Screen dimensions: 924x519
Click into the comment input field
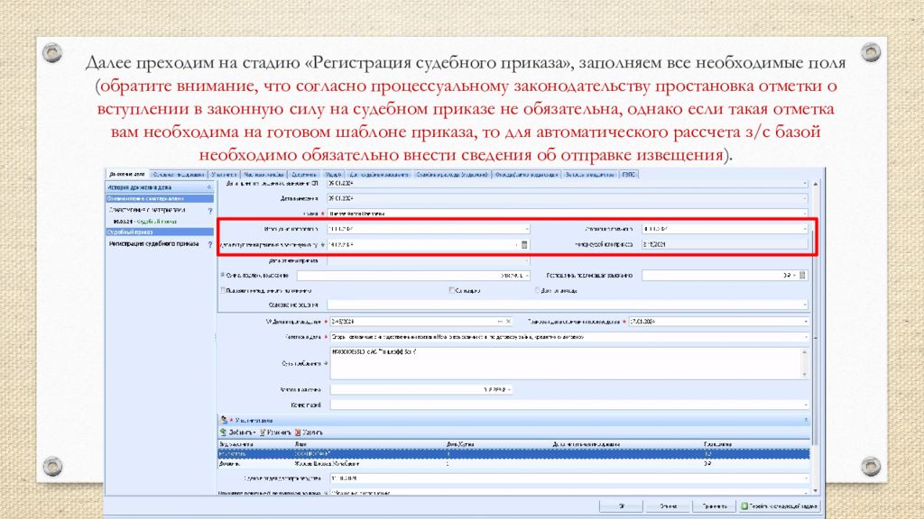tap(568, 405)
